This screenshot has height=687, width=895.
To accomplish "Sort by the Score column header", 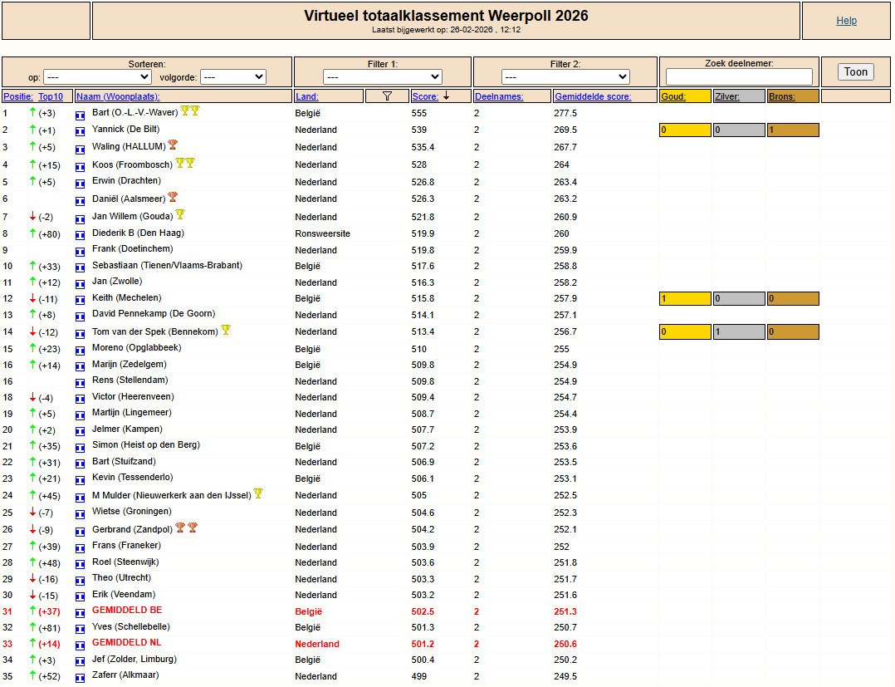I will click(x=425, y=96).
